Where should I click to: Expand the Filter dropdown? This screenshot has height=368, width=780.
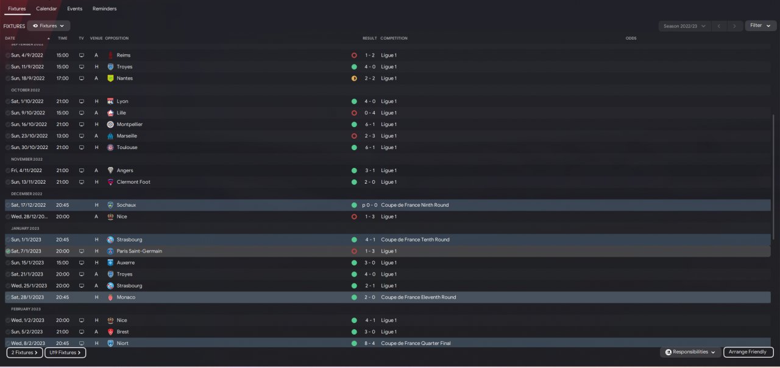pyautogui.click(x=760, y=26)
